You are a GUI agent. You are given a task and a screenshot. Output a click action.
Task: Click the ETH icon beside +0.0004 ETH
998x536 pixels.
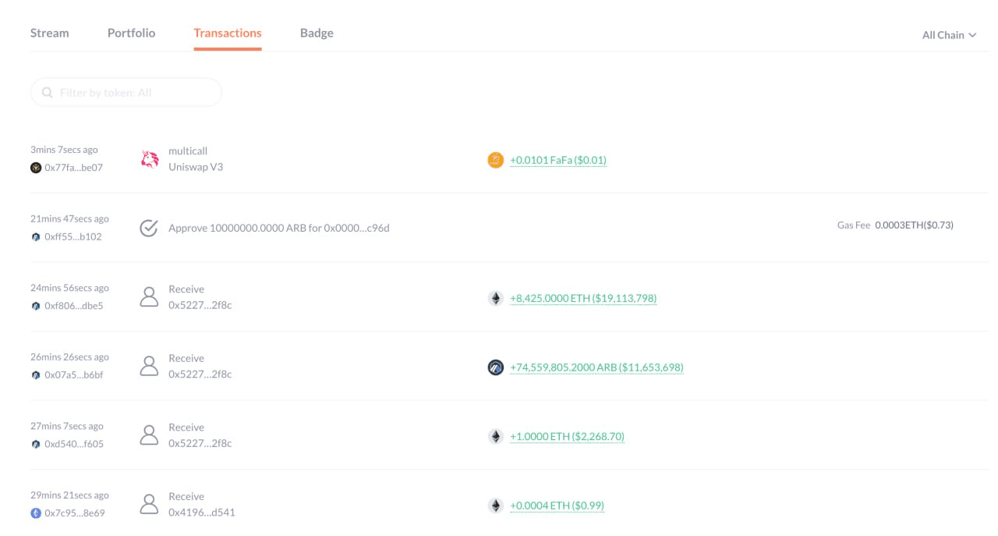(x=495, y=506)
